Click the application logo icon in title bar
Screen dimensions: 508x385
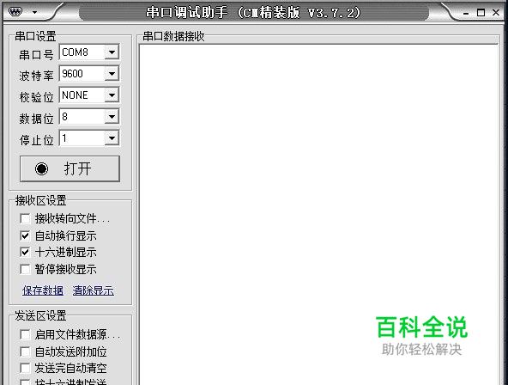(15, 12)
